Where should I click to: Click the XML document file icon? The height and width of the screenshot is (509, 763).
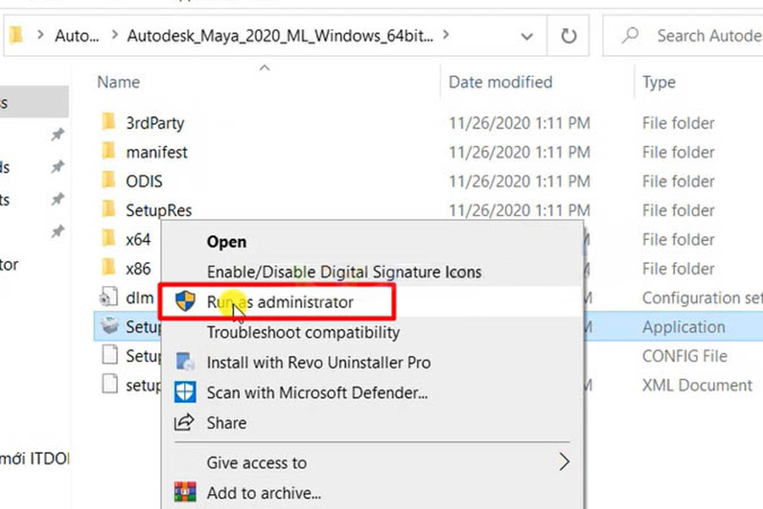[x=109, y=383]
